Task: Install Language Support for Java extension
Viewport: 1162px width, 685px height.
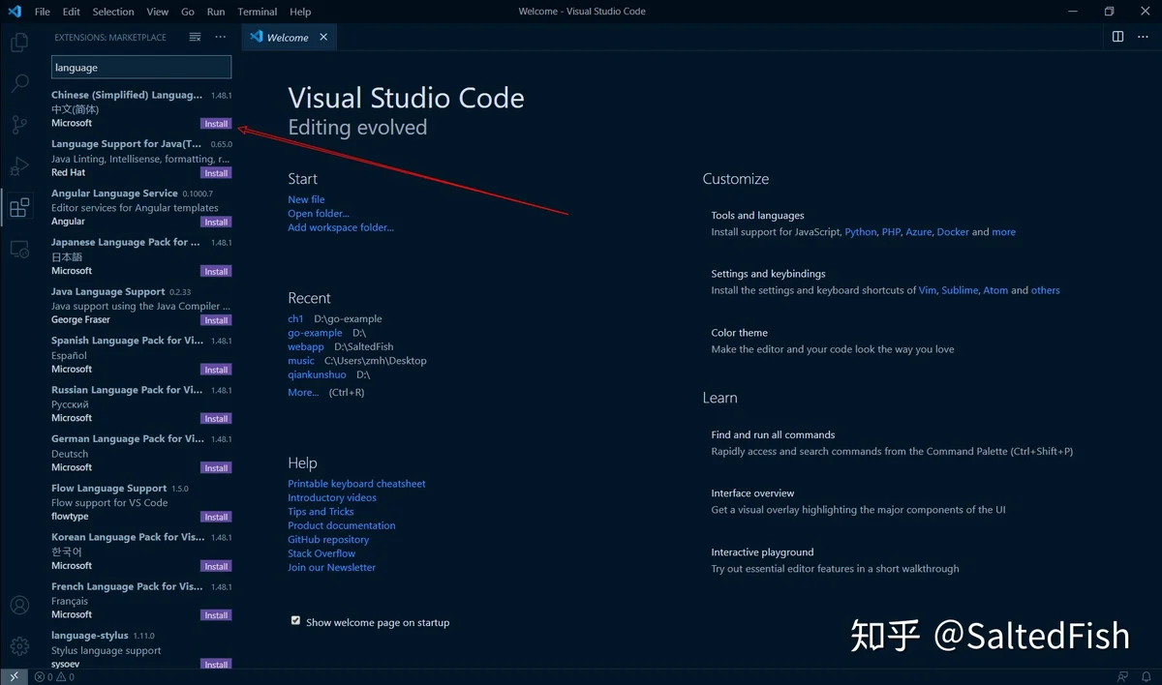Action: coord(216,173)
